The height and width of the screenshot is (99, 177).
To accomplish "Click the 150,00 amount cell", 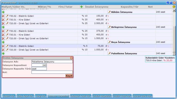I will [x=100, y=16].
